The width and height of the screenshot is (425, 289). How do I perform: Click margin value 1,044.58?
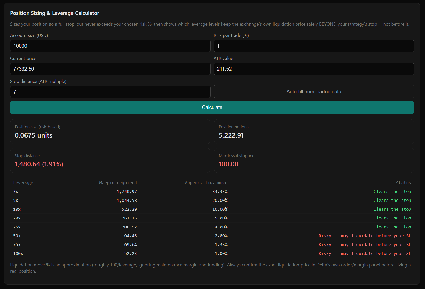tap(127, 200)
